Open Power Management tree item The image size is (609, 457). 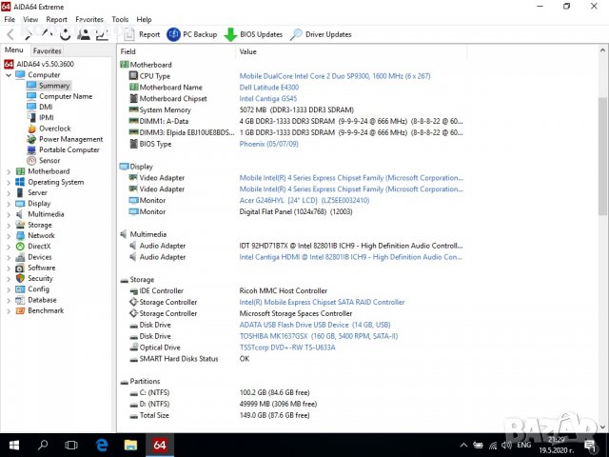pyautogui.click(x=65, y=139)
